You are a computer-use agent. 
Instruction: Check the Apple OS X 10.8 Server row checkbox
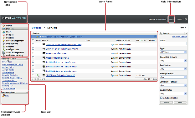coord(33,44)
